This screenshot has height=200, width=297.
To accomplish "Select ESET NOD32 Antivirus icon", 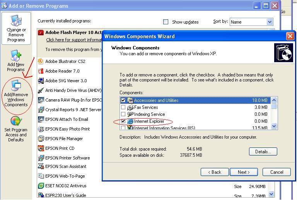I will click(41, 186).
